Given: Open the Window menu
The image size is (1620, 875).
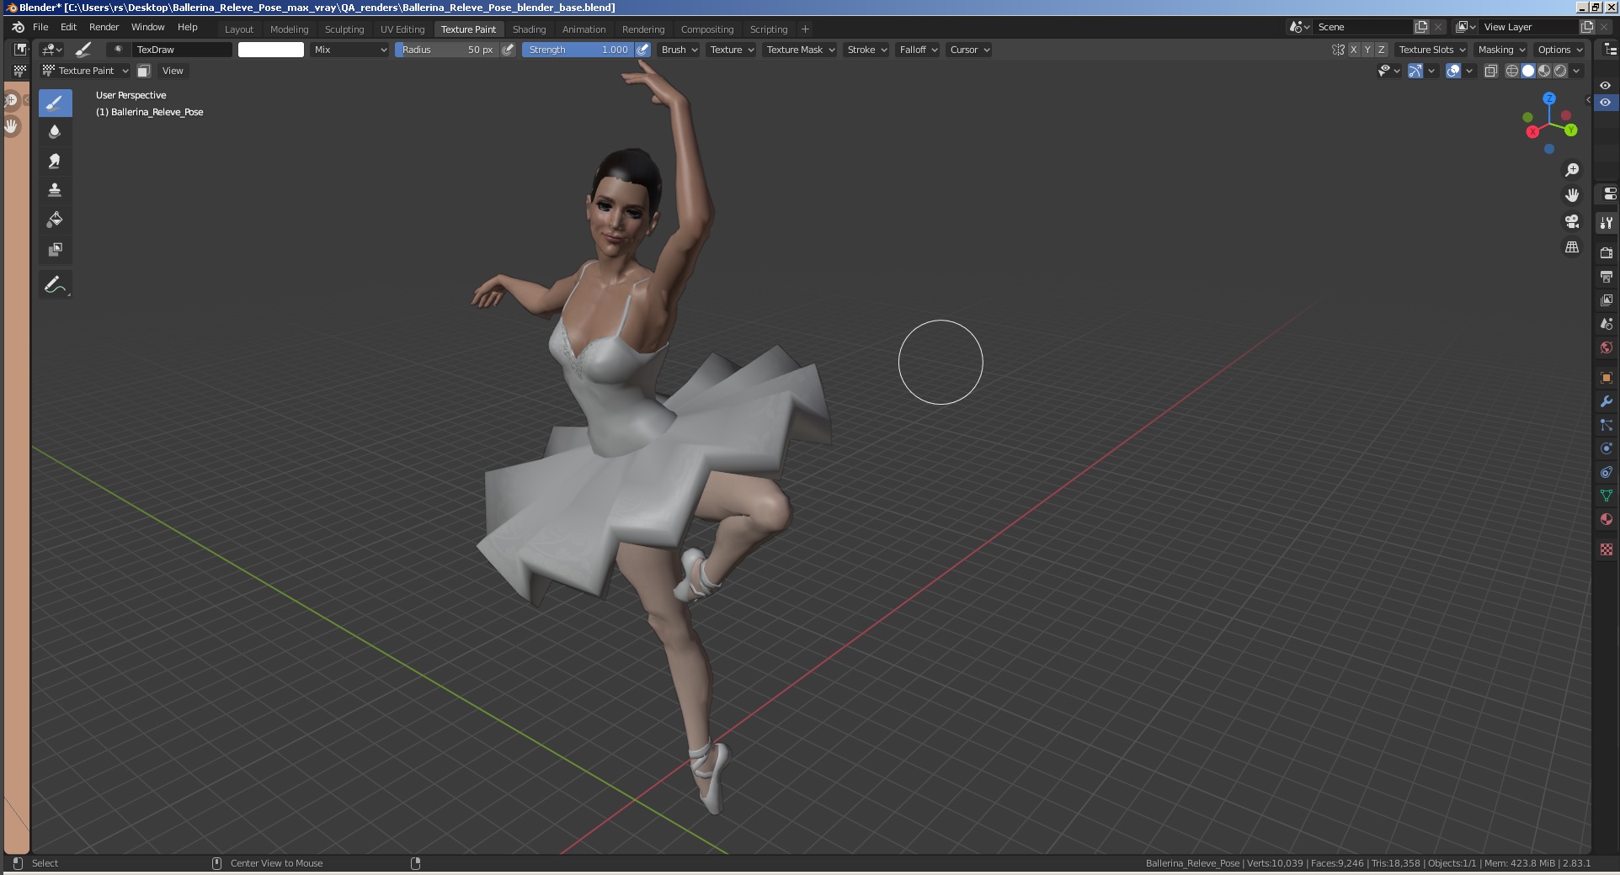Looking at the screenshot, I should click(x=148, y=27).
